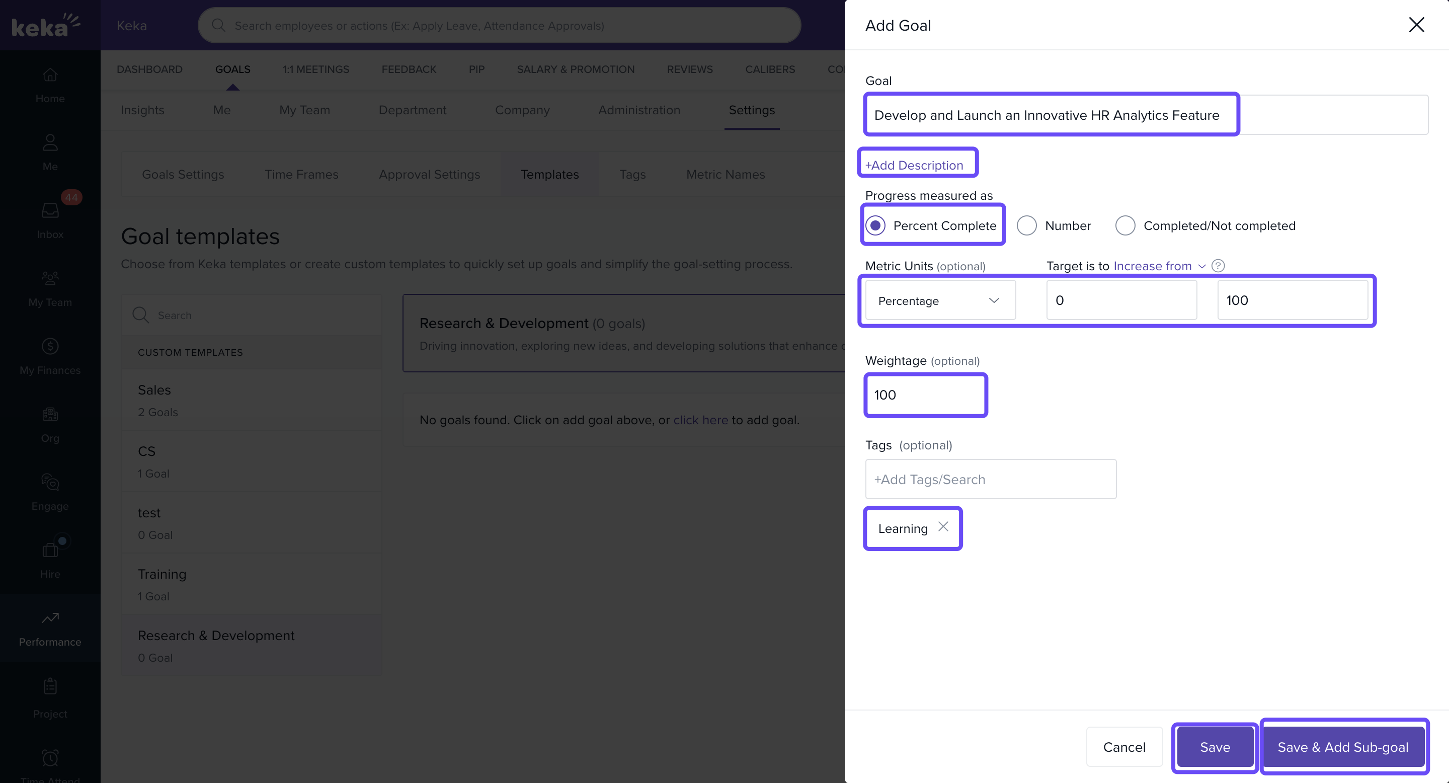The image size is (1449, 783).
Task: Open the Metric Names tab
Action: click(x=725, y=175)
